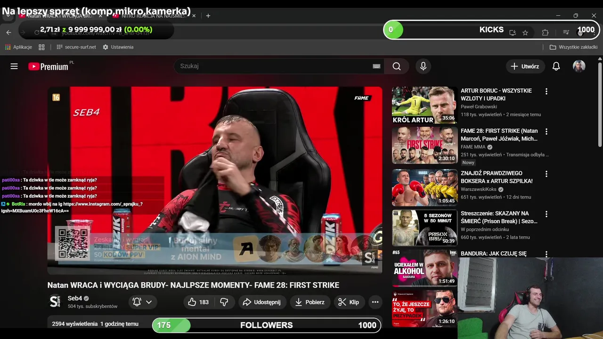The width and height of the screenshot is (603, 339).
Task: Create a clip with Klip button
Action: coord(349,302)
